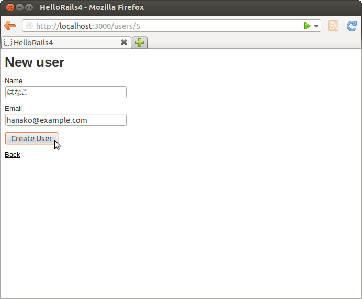Click the dotted favicon on HelloRails4 tab
Image resolution: width=362 pixels, height=299 pixels.
(x=8, y=43)
